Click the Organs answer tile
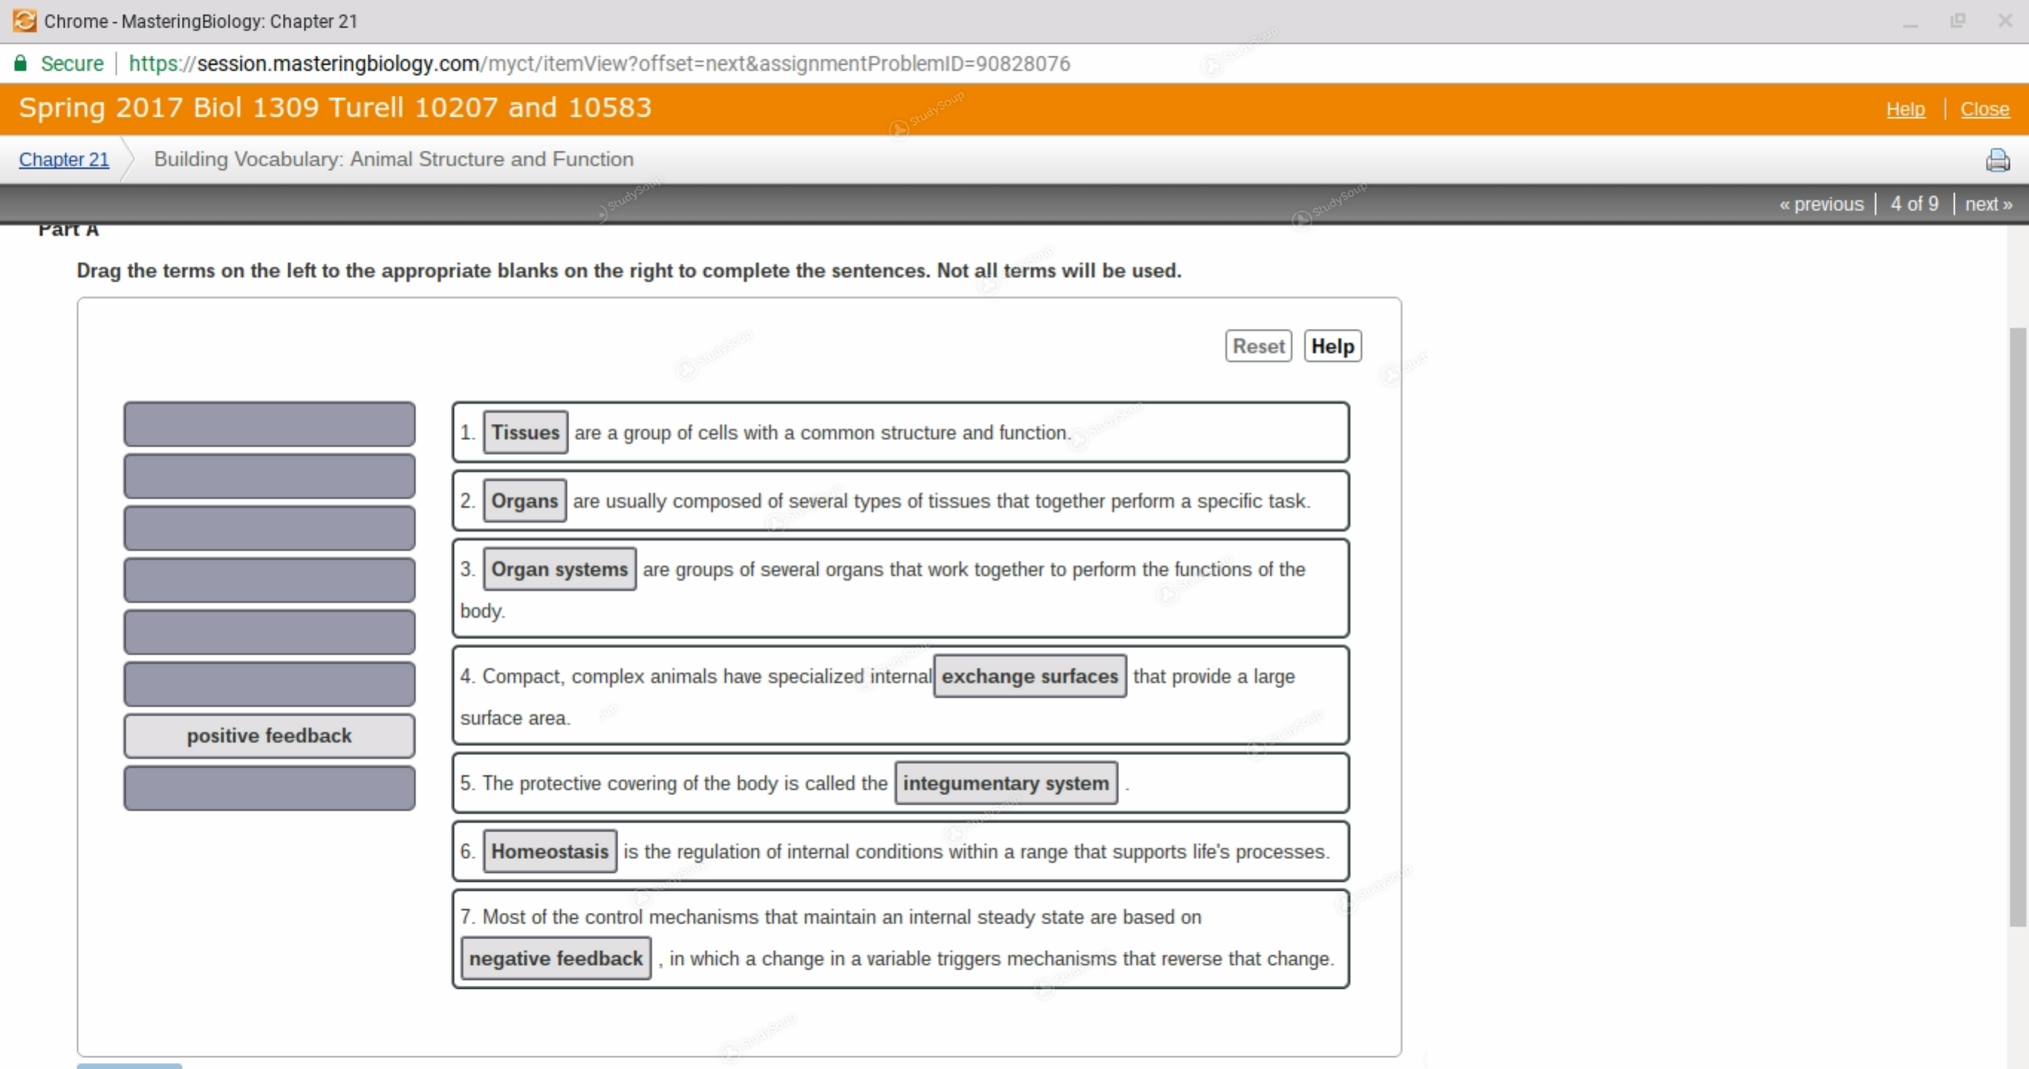 pos(524,501)
